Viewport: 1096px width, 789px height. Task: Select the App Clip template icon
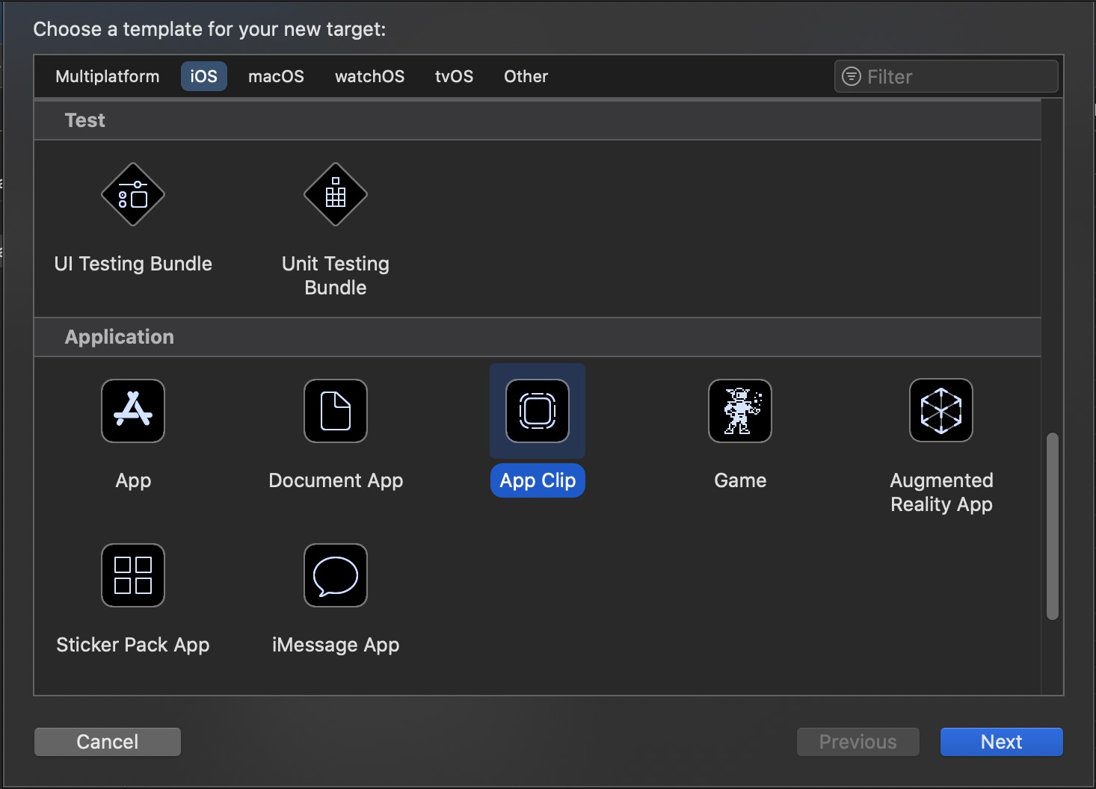[538, 411]
